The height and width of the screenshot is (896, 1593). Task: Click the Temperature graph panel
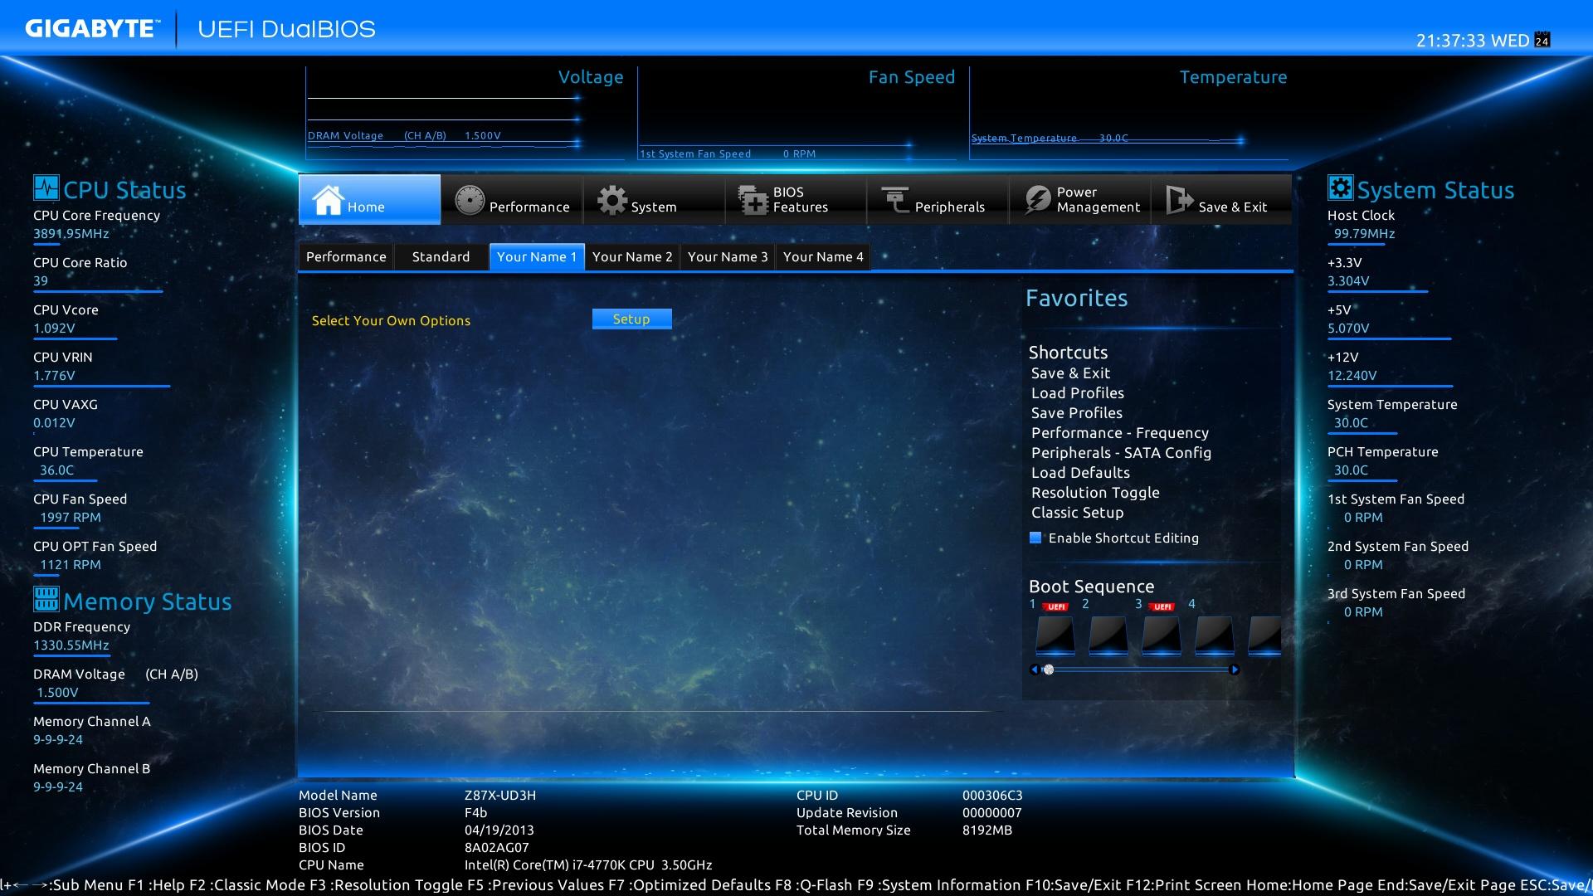1128,114
